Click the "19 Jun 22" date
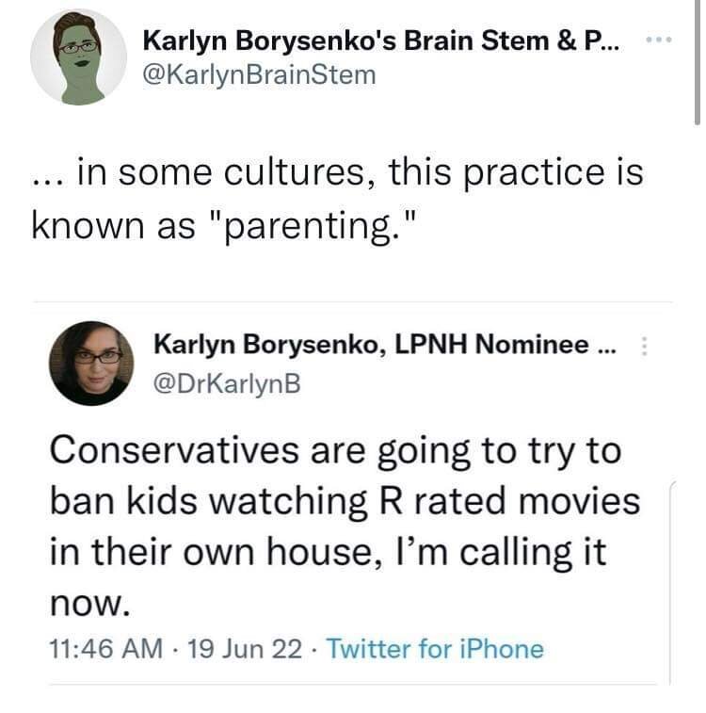The width and height of the screenshot is (706, 713). coord(244,649)
